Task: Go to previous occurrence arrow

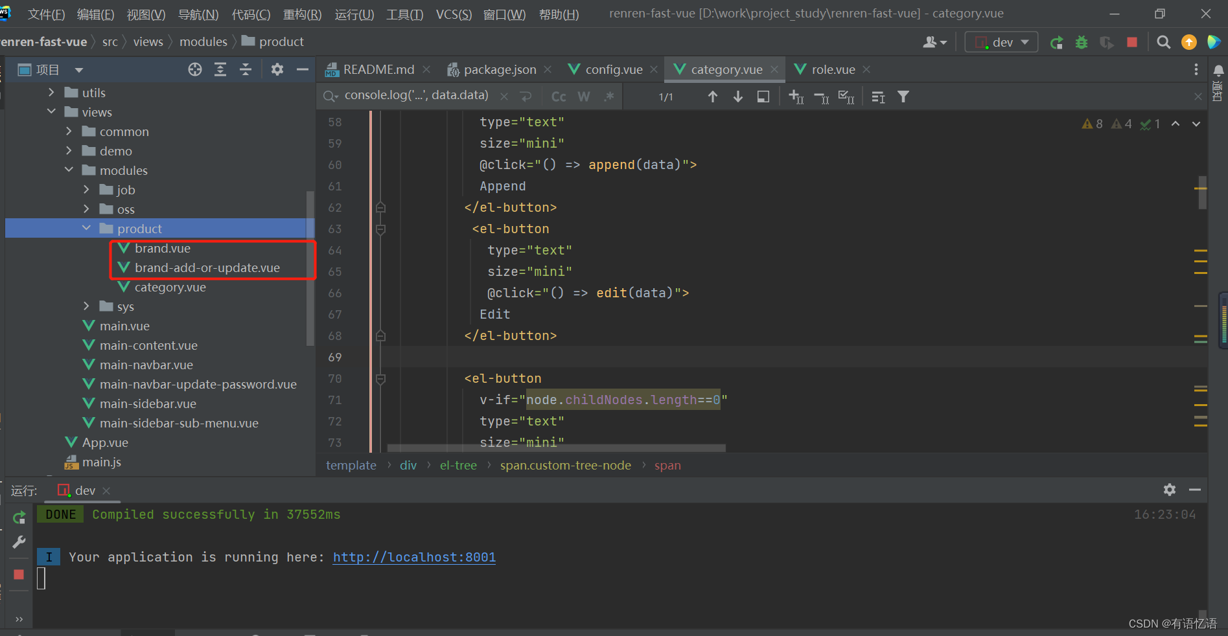Action: pos(713,97)
